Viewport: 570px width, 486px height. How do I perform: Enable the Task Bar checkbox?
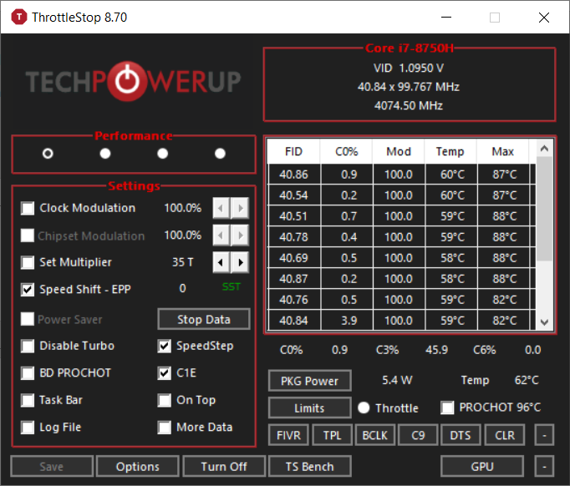coord(28,400)
